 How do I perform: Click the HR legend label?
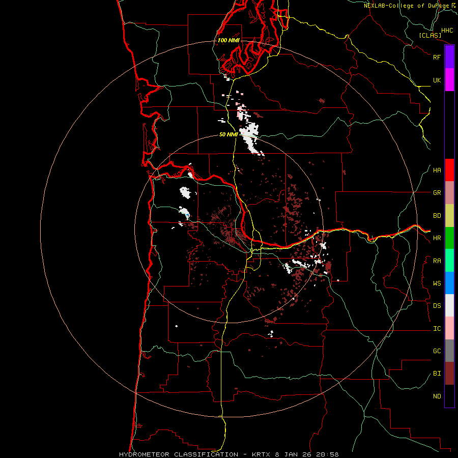(x=437, y=238)
